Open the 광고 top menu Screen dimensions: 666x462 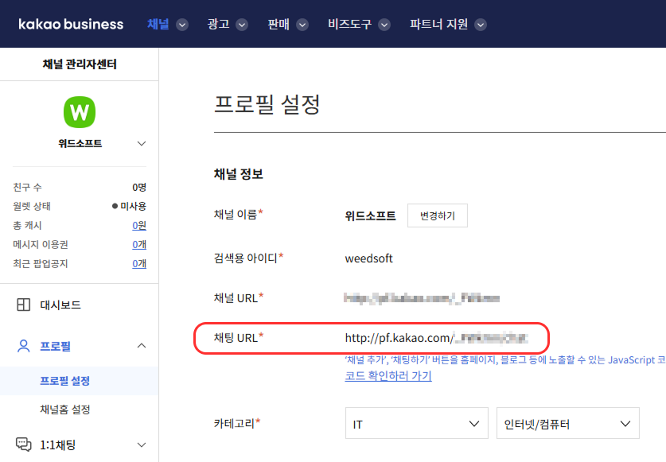click(218, 24)
